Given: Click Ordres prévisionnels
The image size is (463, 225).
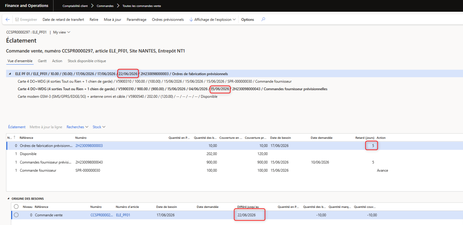Looking at the screenshot, I should click(168, 20).
